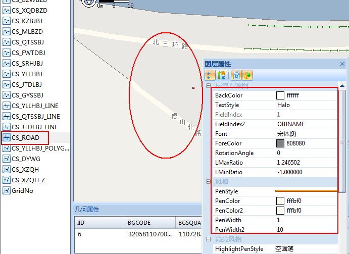
Task: Click the BGSQUA cell value 110728.
Action: point(190,234)
